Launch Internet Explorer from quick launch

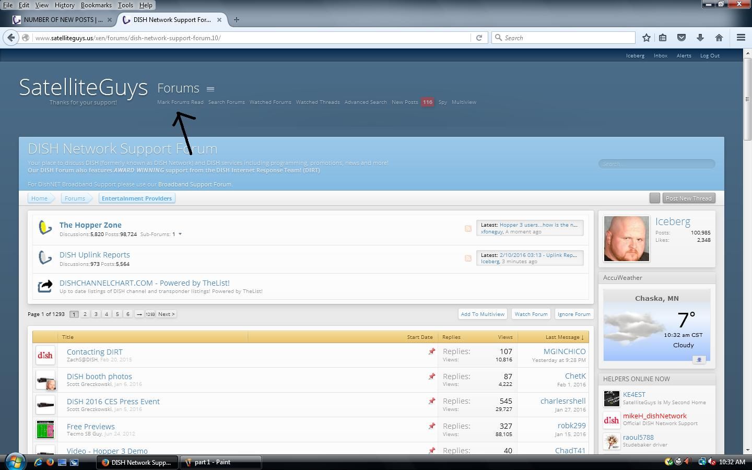click(x=38, y=462)
